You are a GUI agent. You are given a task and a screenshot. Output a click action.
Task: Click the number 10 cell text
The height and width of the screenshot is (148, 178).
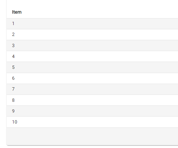click(x=15, y=122)
